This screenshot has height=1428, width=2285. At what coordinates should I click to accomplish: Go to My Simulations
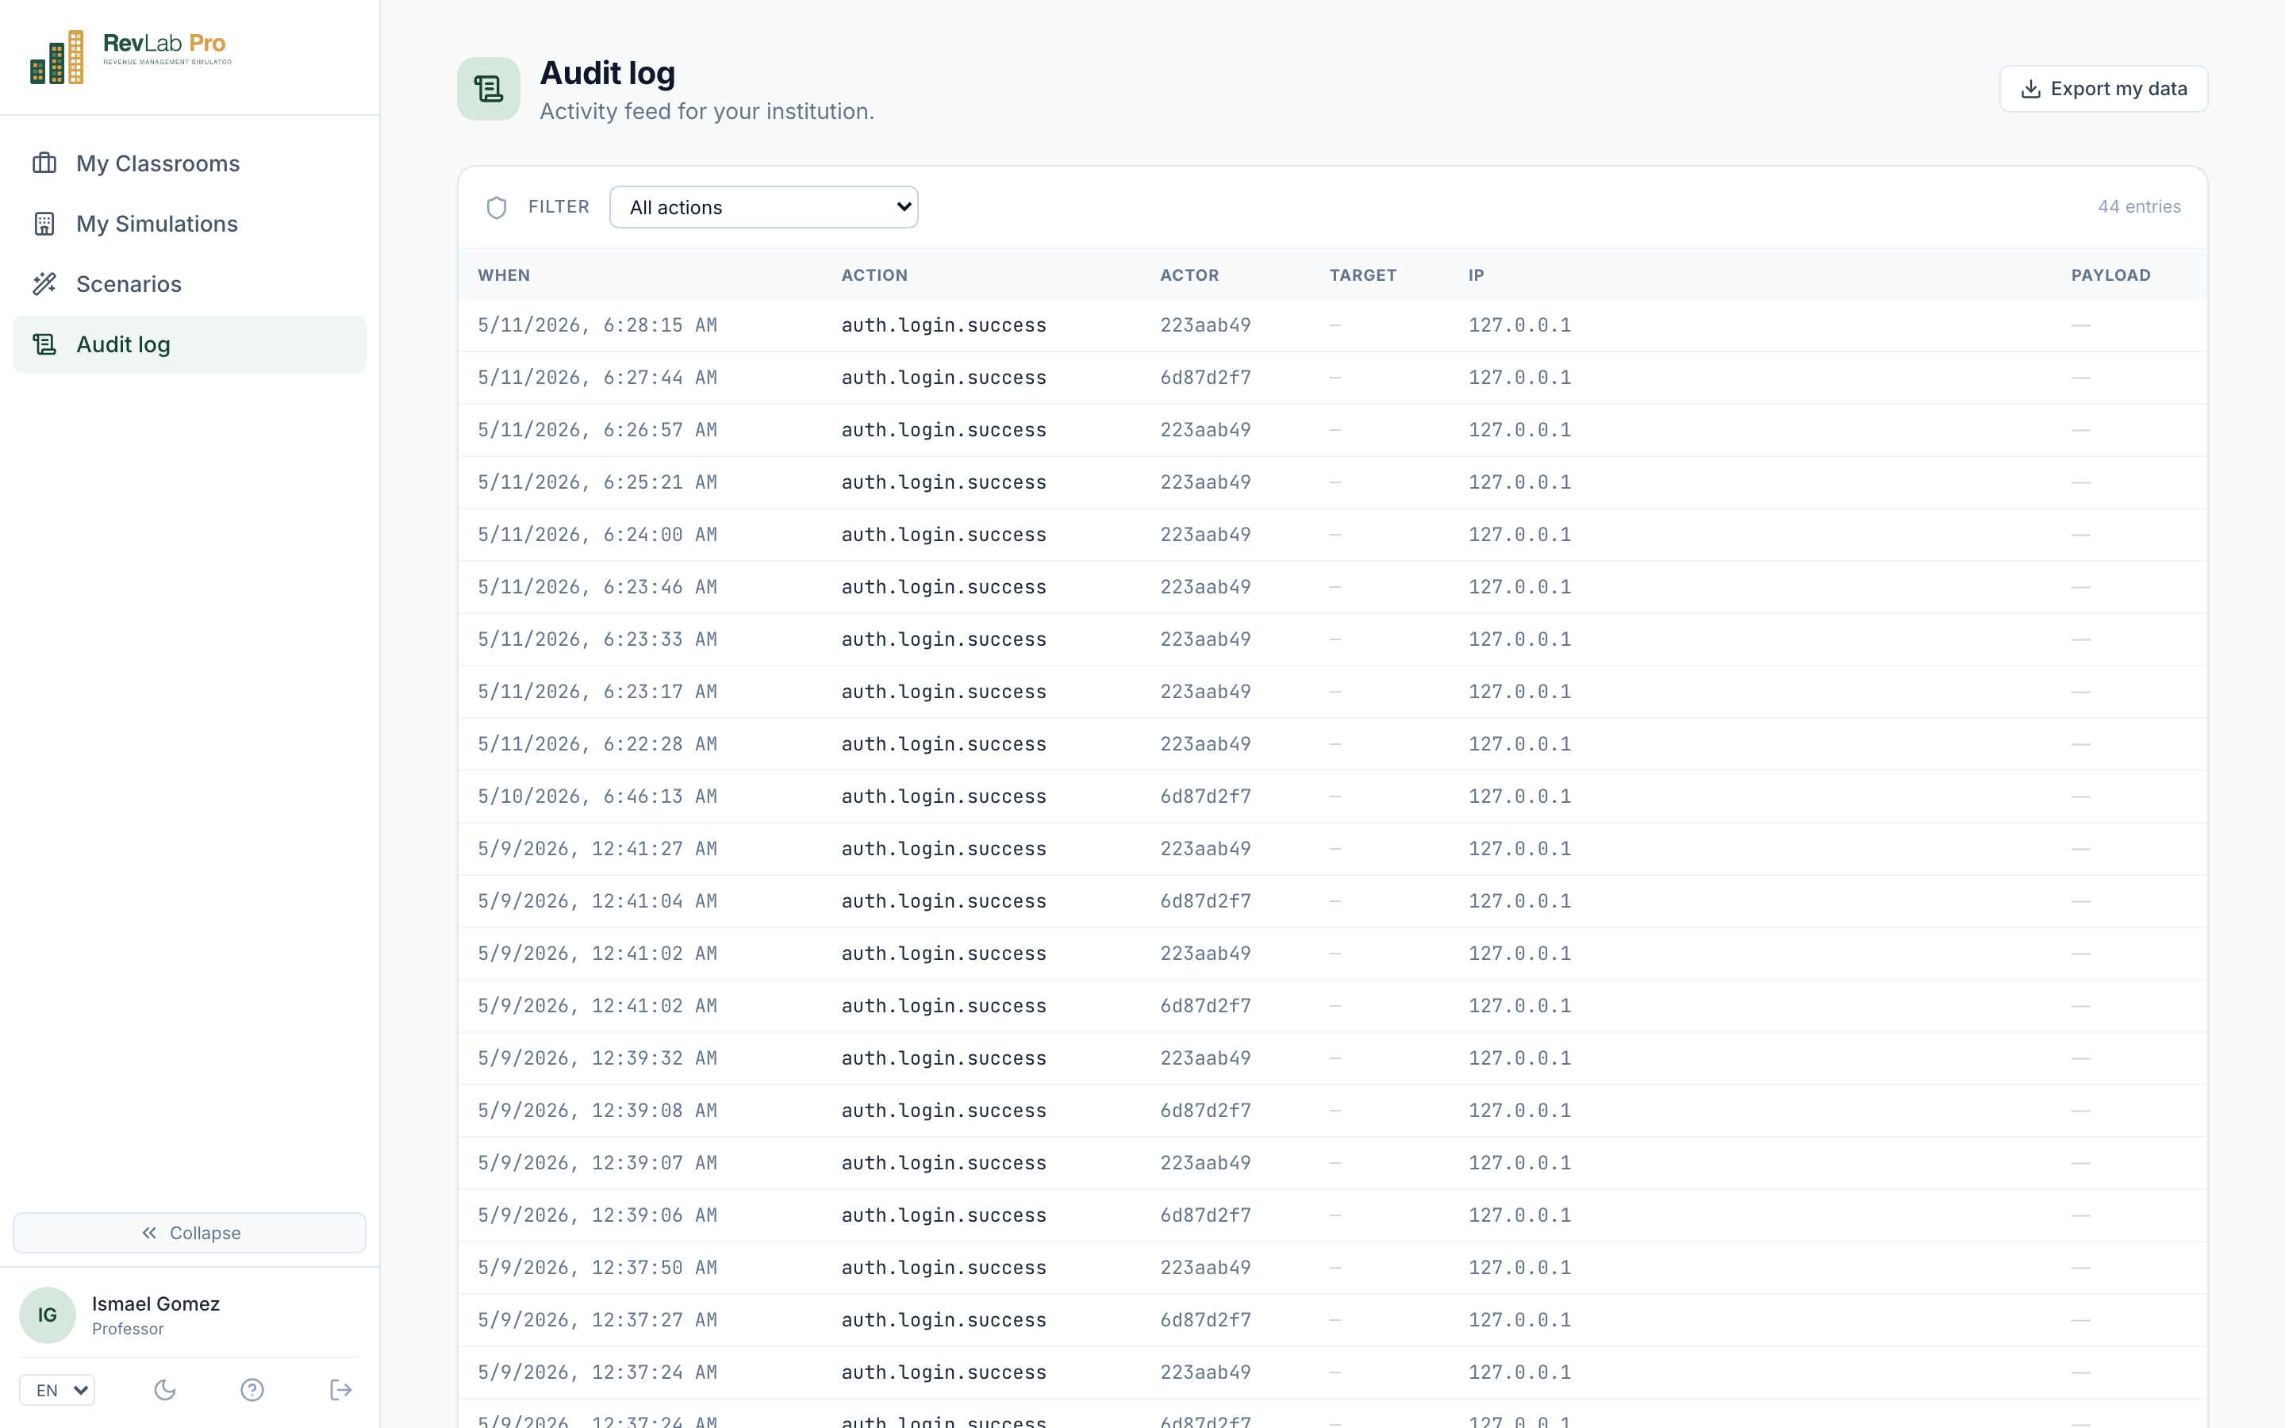point(189,224)
